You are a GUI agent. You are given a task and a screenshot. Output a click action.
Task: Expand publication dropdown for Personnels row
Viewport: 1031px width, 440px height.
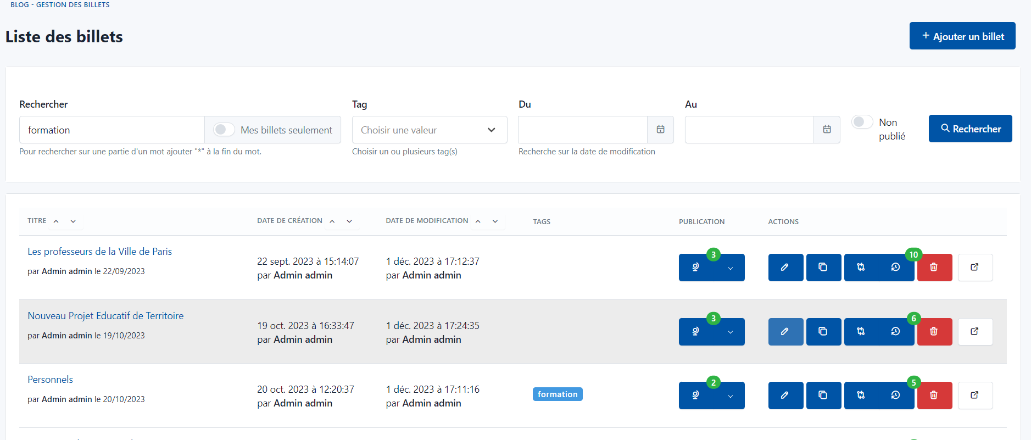click(x=730, y=396)
